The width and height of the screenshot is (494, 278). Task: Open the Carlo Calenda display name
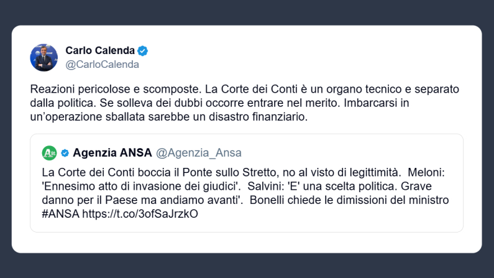(x=100, y=50)
